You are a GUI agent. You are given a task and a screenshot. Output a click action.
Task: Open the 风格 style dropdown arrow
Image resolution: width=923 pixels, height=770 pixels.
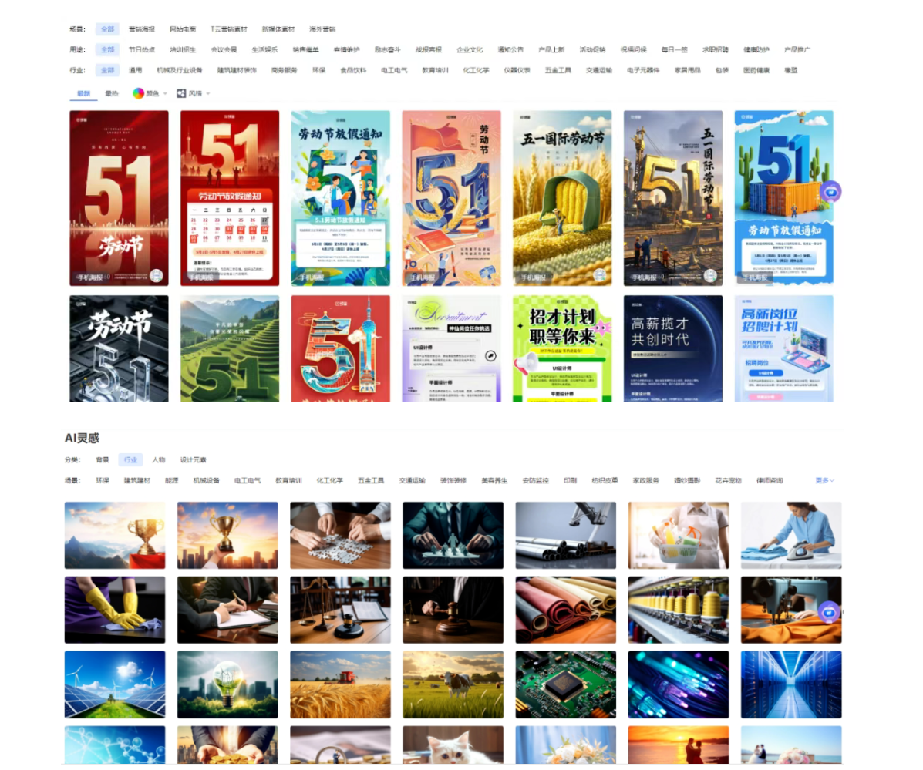207,93
